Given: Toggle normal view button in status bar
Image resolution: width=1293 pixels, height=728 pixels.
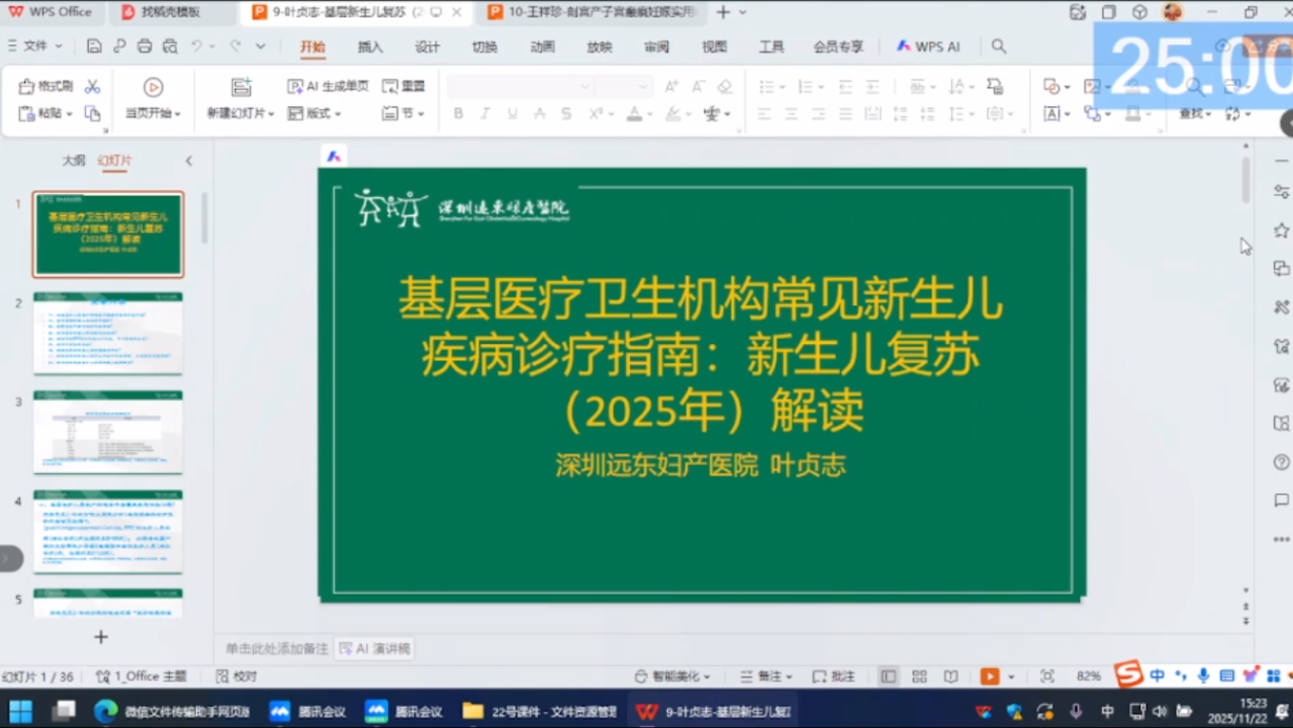Looking at the screenshot, I should [888, 676].
